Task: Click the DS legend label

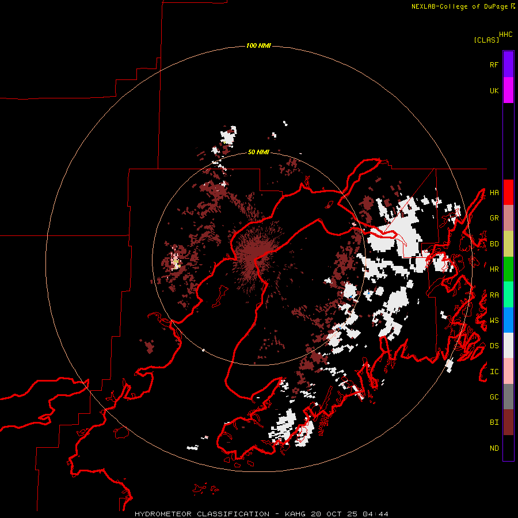Action: click(x=494, y=346)
